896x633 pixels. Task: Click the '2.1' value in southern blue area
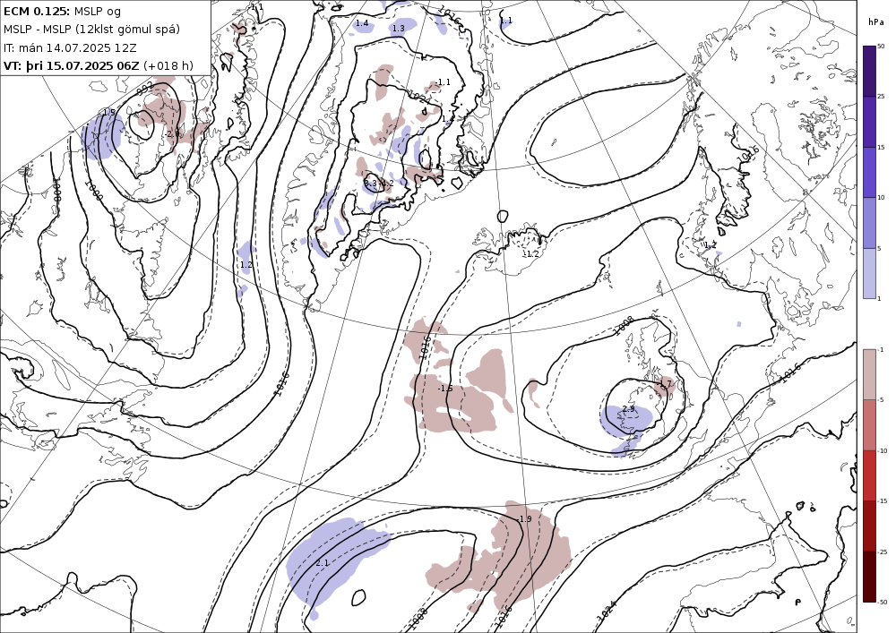point(323,563)
